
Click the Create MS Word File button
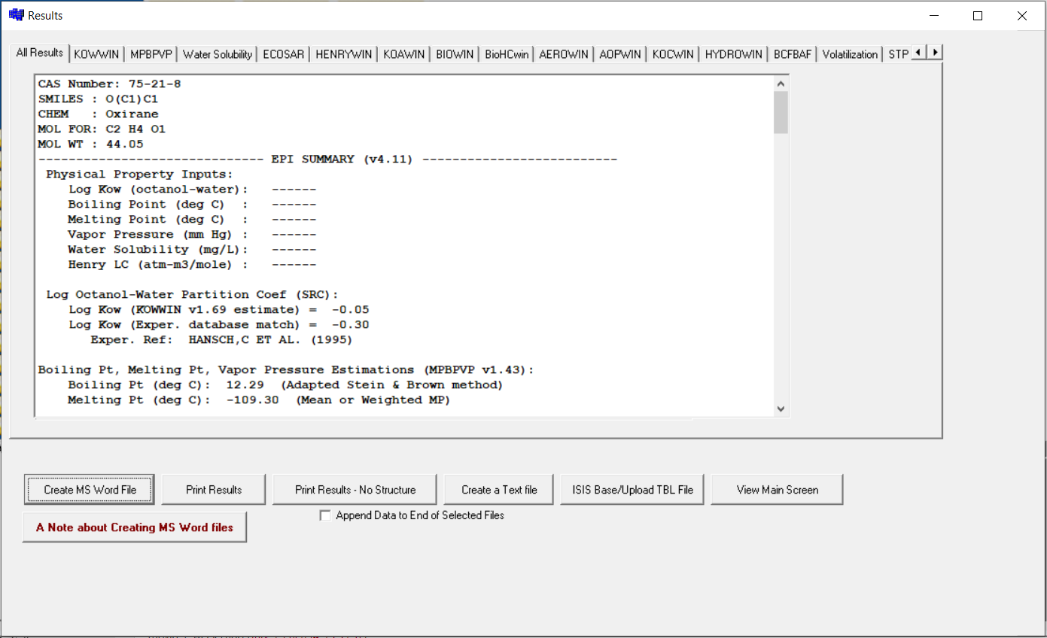pos(90,490)
